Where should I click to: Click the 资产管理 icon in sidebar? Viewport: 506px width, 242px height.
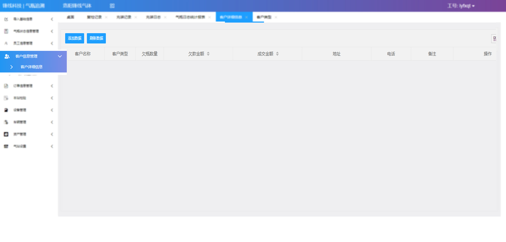coord(6,134)
